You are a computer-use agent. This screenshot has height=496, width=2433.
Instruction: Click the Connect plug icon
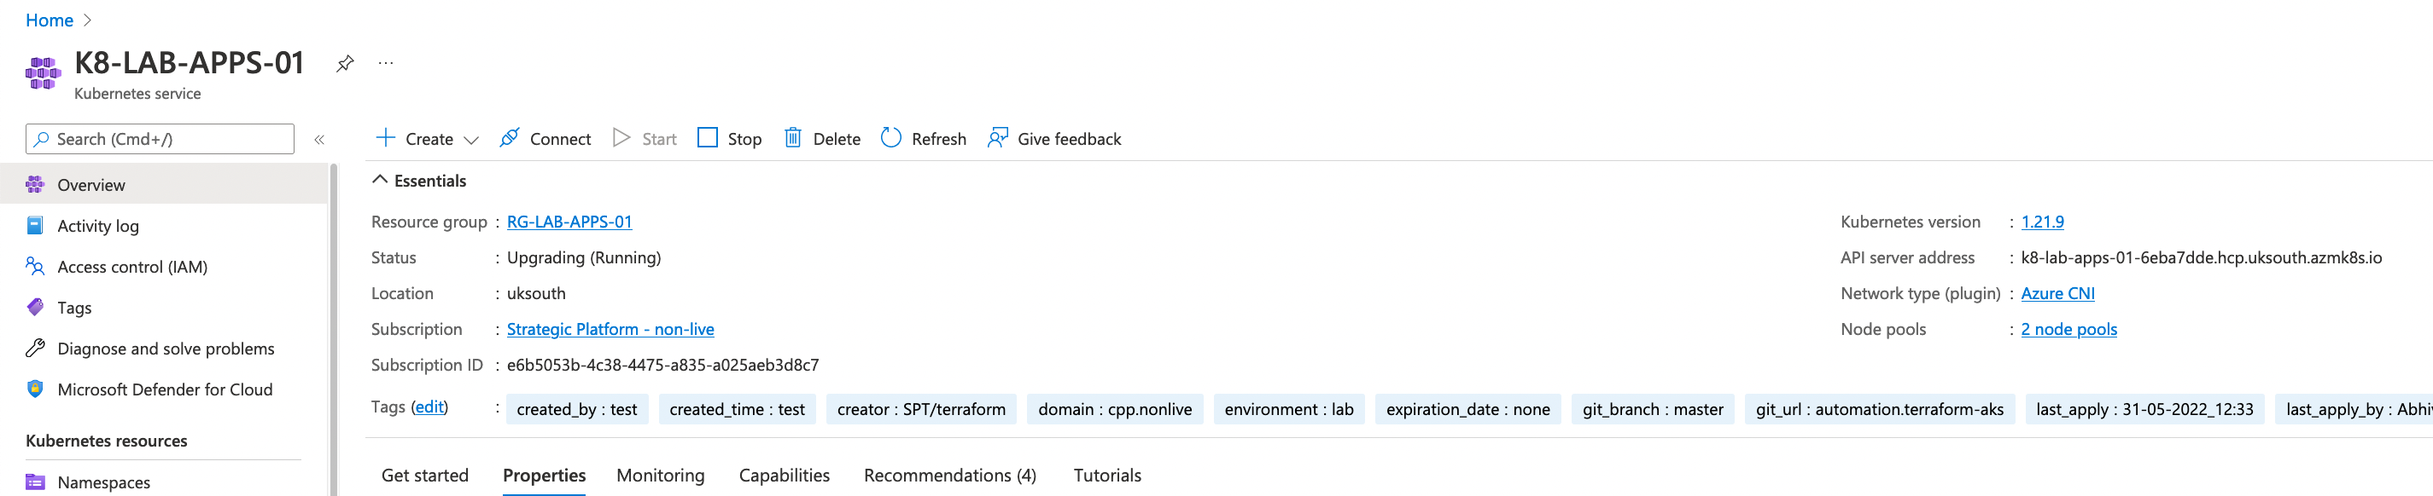click(x=509, y=138)
